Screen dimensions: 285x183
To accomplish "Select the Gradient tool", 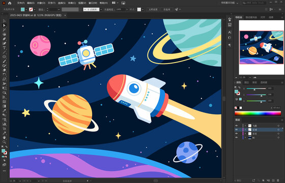I will coord(5,106).
